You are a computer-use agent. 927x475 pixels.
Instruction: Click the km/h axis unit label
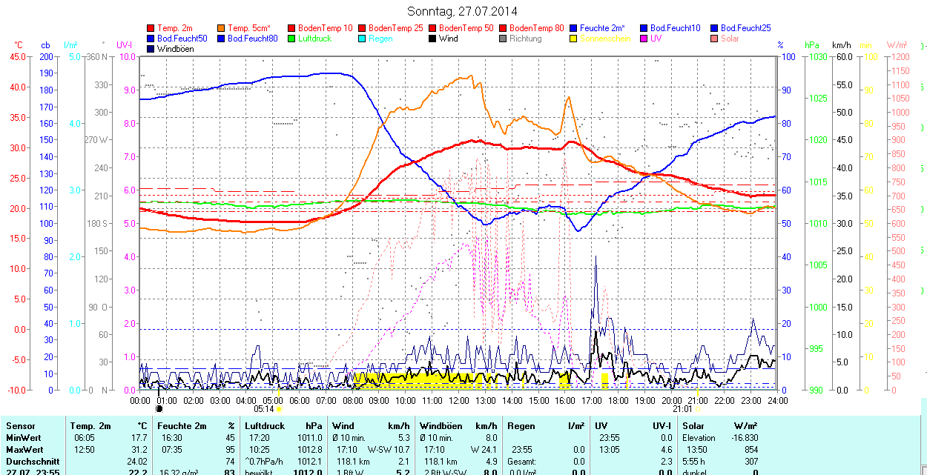[x=842, y=45]
